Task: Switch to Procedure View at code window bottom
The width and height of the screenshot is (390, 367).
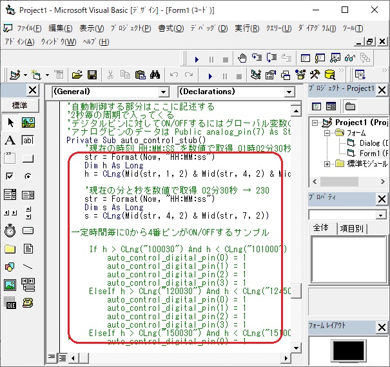Action: [52, 358]
